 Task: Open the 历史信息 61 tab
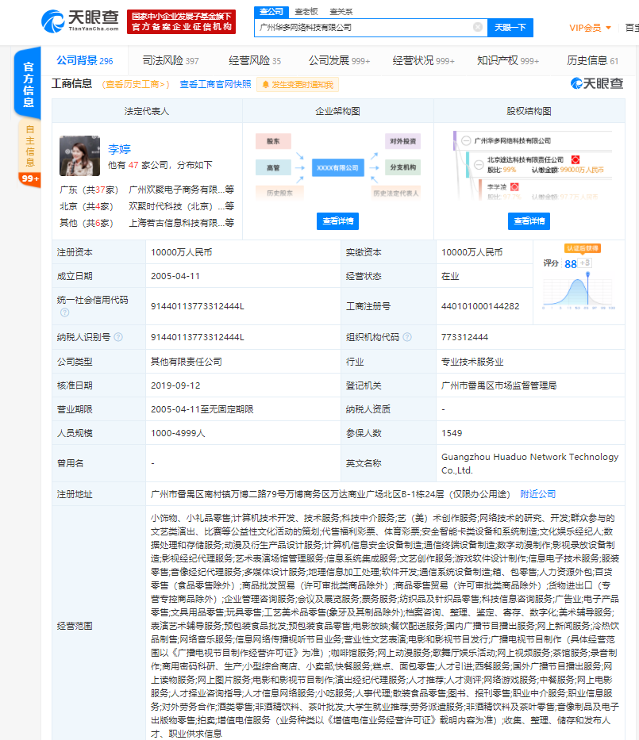click(592, 60)
